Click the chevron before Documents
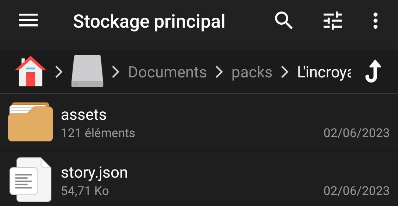Viewport: 398px width, 206px height. pos(116,72)
